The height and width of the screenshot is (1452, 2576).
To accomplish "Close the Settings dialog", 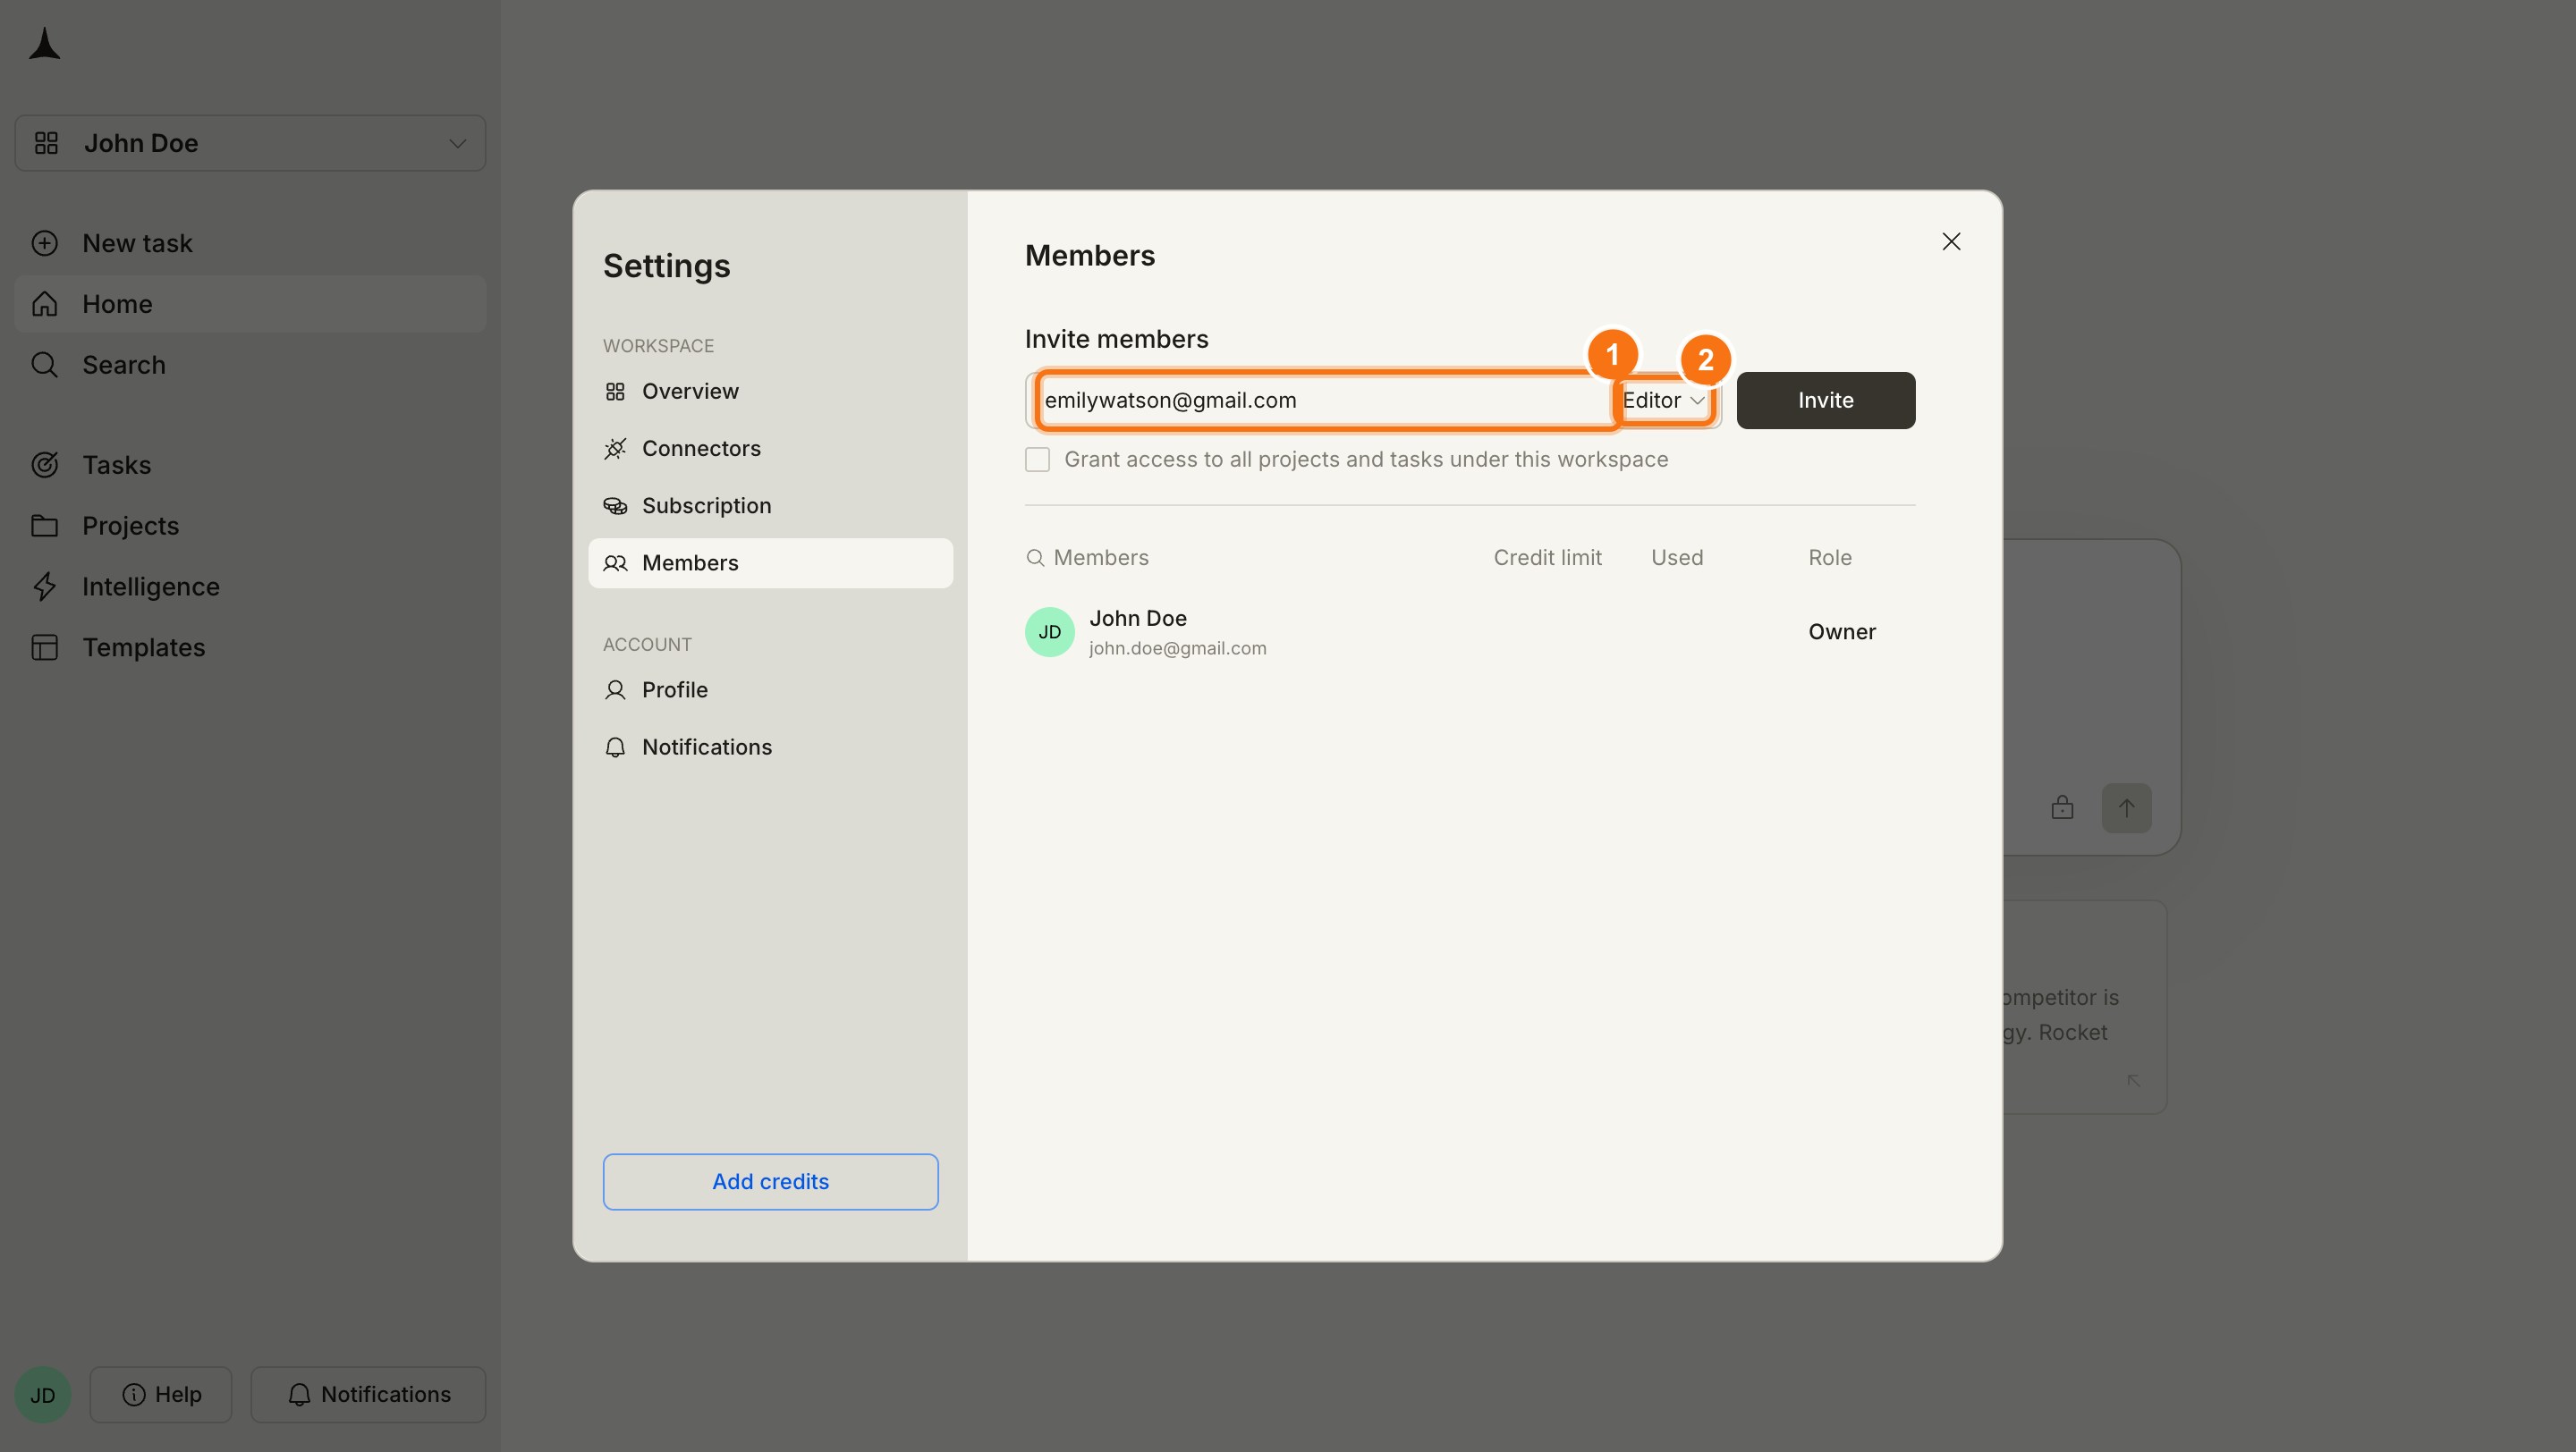I will pos(1950,241).
